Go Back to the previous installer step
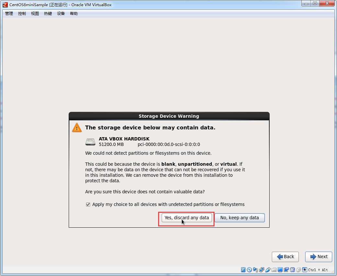The width and height of the screenshot is (337, 276). (285, 257)
